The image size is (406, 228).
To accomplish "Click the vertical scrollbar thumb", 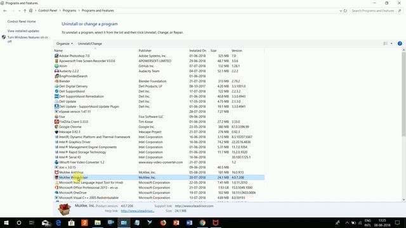I will tap(403, 94).
